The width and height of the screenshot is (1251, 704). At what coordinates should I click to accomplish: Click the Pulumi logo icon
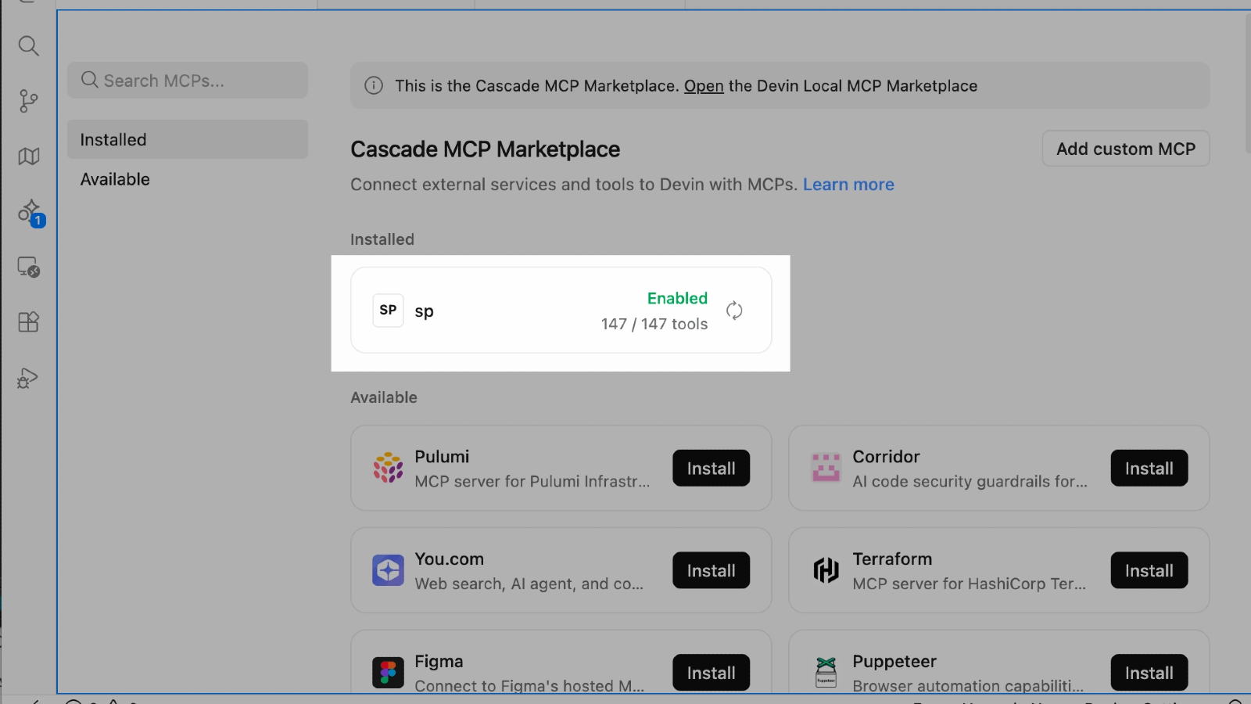pyautogui.click(x=388, y=468)
